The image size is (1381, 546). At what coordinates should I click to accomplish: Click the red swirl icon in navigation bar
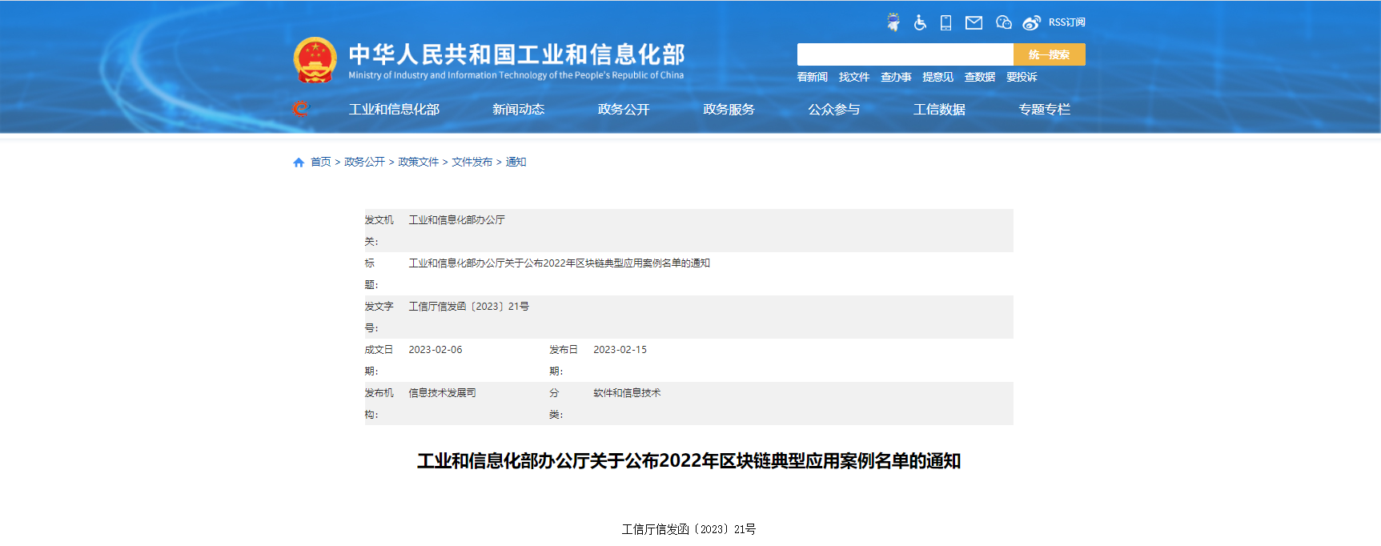point(300,108)
